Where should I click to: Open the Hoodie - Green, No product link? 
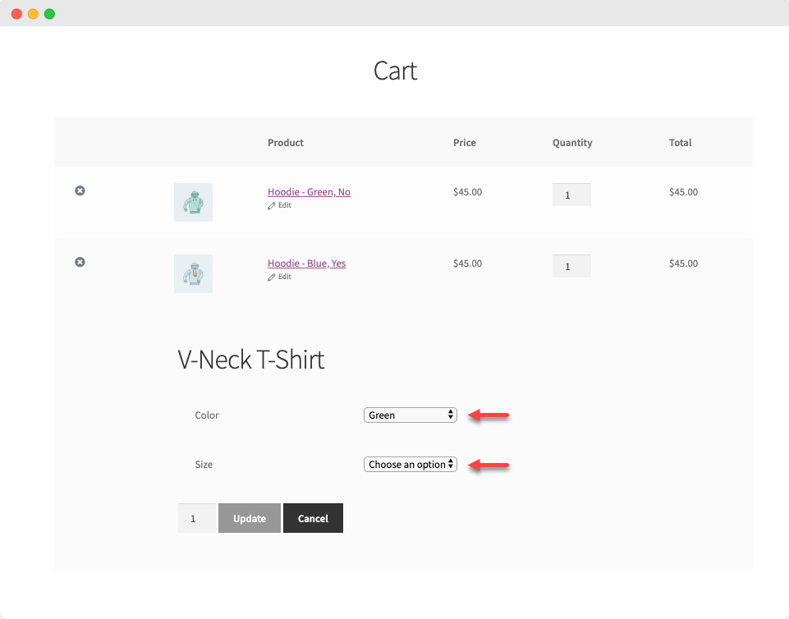[x=309, y=192]
